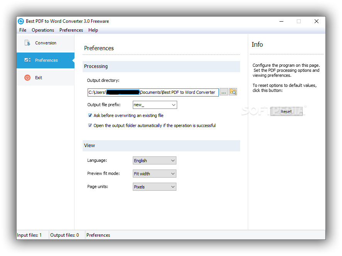
Task: Click the app logo in title bar
Action: click(21, 21)
